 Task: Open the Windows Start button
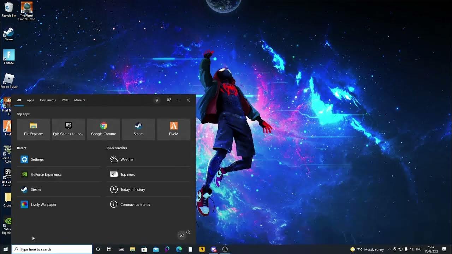6,249
